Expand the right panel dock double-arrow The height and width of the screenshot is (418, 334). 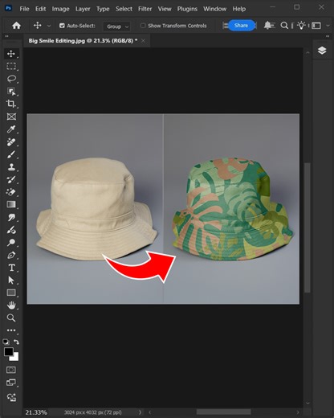[328, 36]
